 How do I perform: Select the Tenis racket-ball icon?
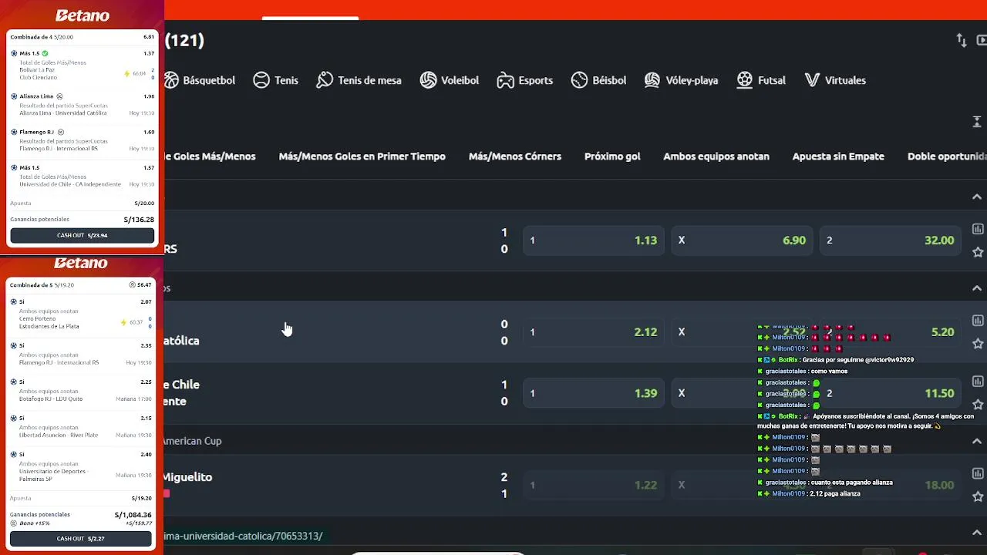261,80
